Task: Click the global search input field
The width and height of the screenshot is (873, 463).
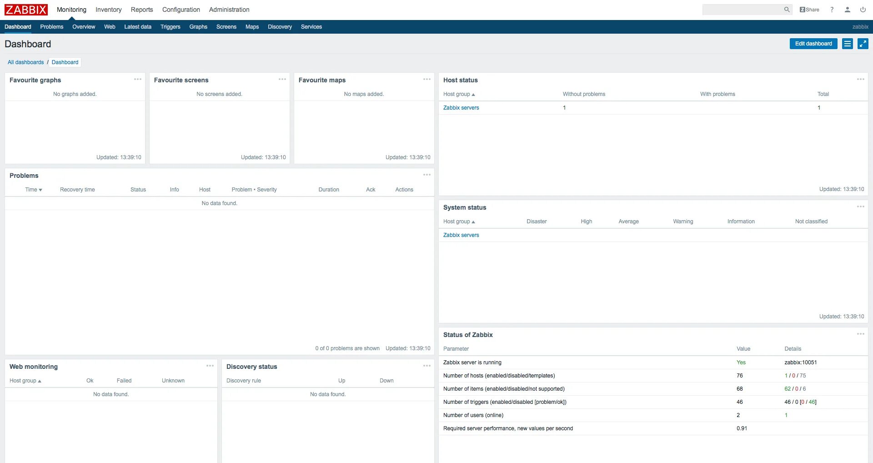Action: click(742, 10)
